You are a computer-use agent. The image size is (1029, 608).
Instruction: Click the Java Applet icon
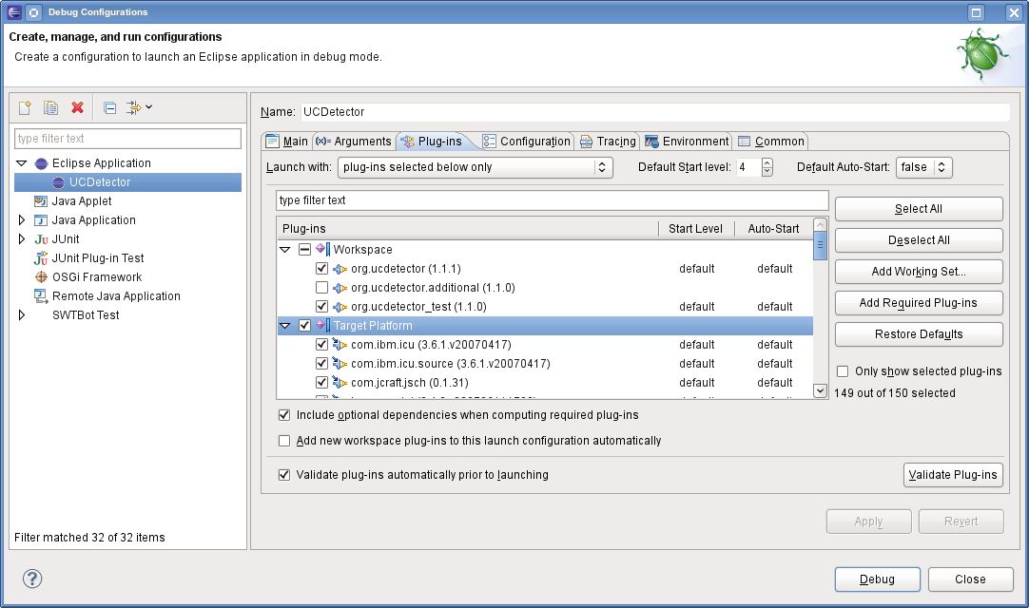[x=41, y=201]
